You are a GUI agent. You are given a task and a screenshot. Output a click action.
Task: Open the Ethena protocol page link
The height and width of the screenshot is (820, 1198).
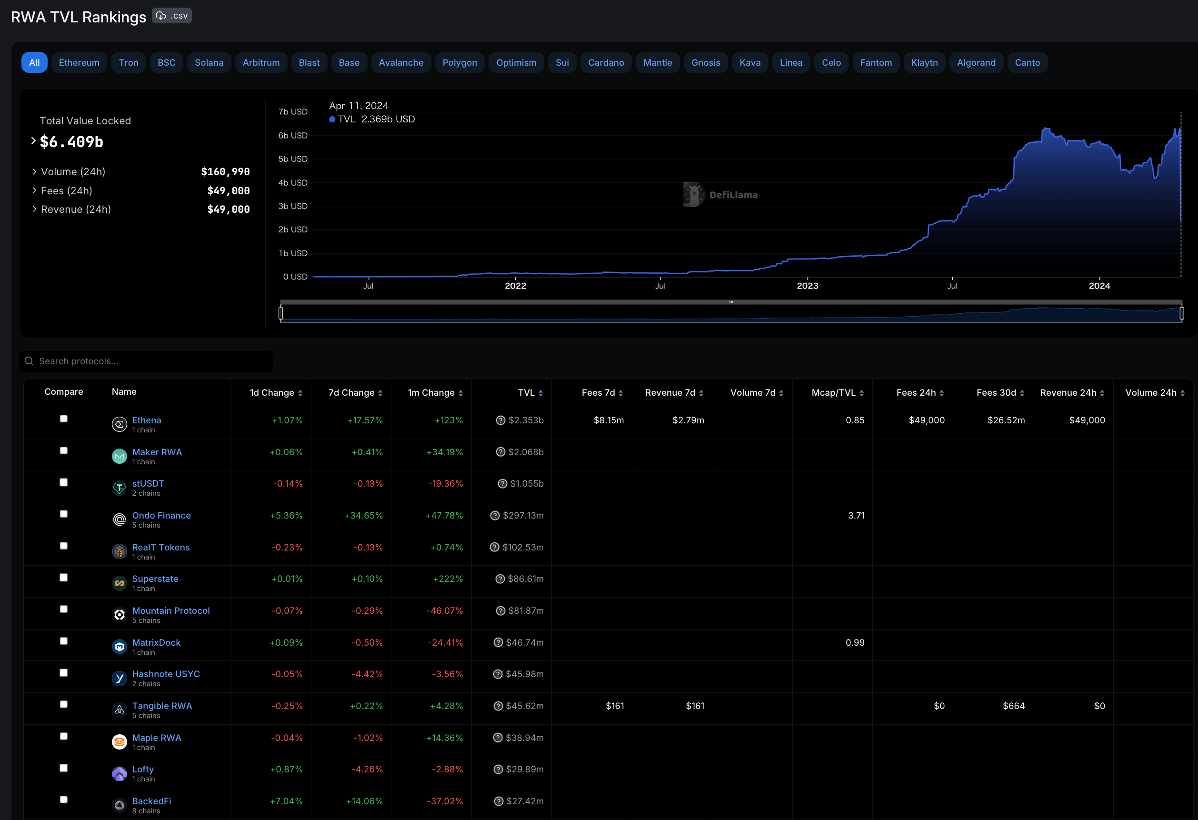click(x=146, y=420)
